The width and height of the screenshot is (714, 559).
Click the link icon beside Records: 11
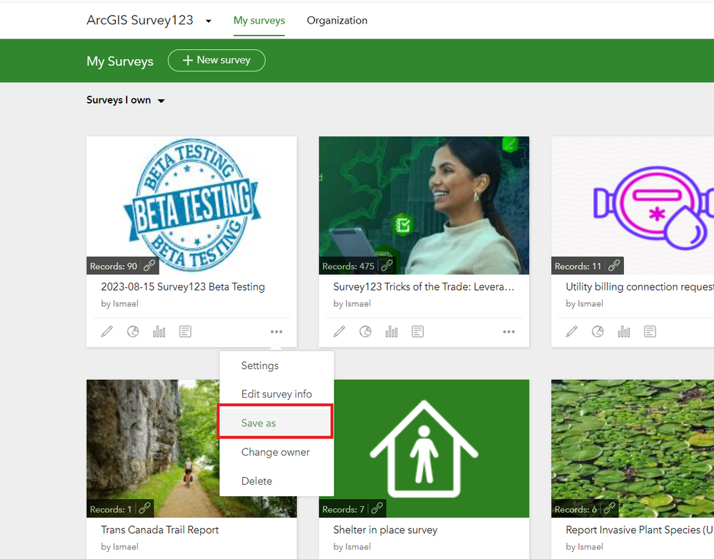coord(614,266)
